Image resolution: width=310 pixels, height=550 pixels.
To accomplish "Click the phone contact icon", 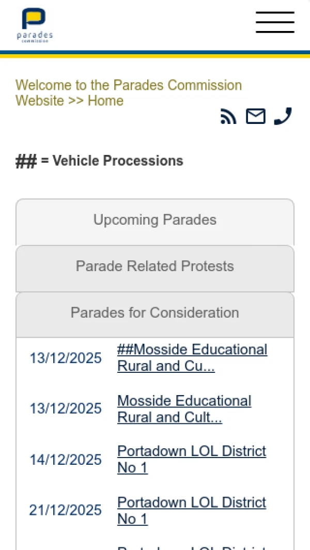I will point(283,116).
